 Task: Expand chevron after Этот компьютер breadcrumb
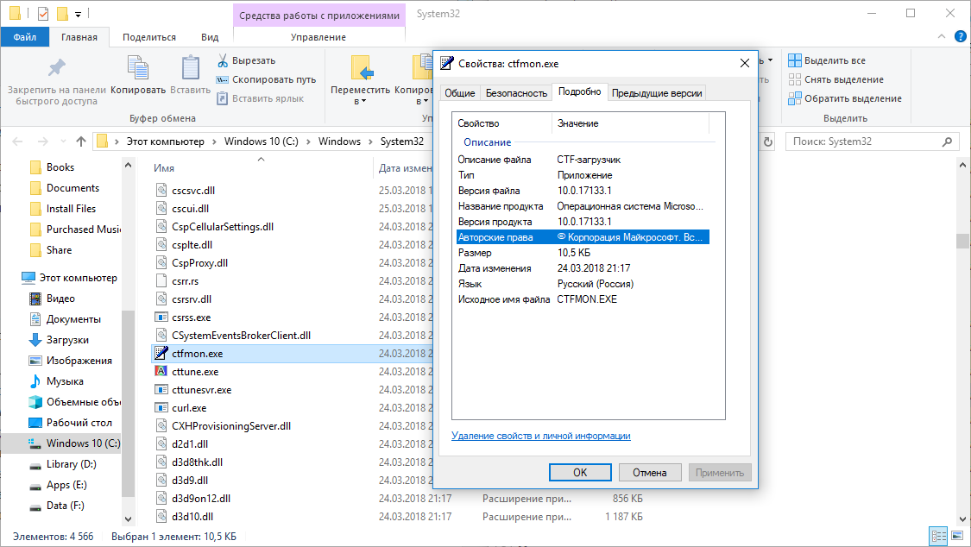coord(214,141)
